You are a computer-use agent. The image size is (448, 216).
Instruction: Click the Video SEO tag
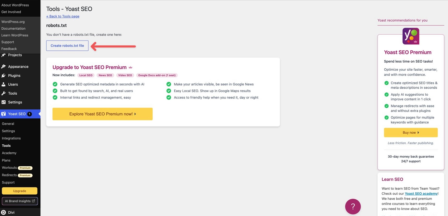125,75
